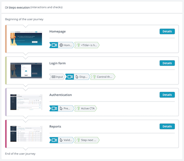Open the Reports step screenshot thumbnail
Viewport: 184px width, 161px height.
tap(26, 134)
